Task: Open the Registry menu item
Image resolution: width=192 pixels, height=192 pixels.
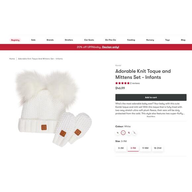Action: pyautogui.click(x=15, y=40)
